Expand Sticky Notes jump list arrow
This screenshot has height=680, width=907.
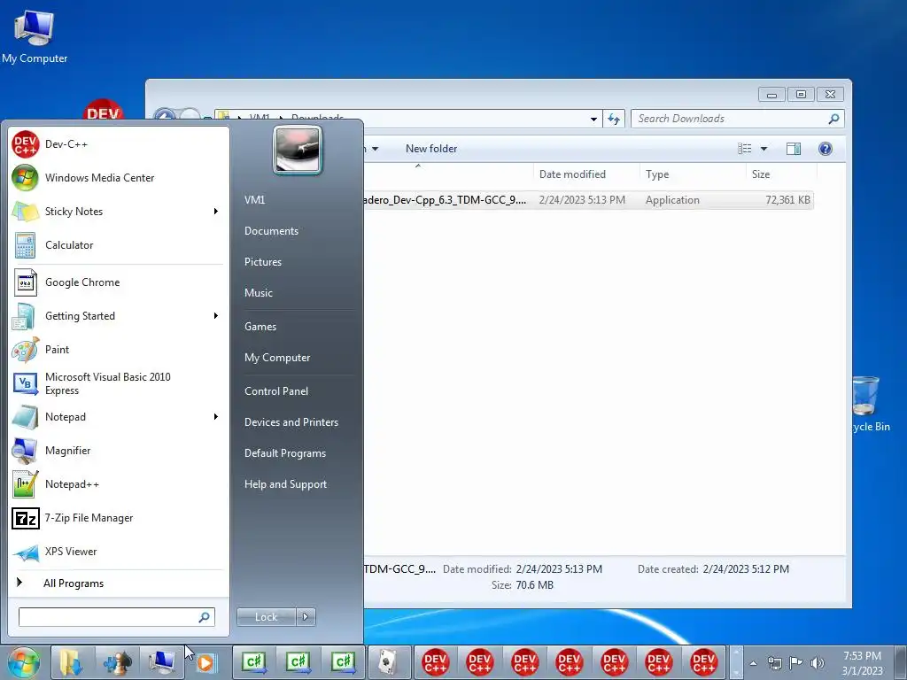pos(216,211)
